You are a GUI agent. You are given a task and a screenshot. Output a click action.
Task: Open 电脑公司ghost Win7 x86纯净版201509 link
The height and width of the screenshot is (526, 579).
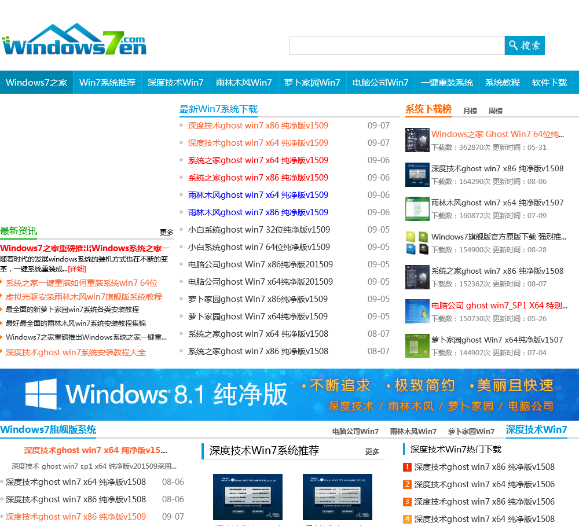pyautogui.click(x=261, y=264)
